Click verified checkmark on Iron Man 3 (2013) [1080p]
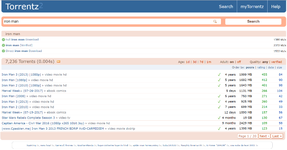 pyautogui.click(x=219, y=74)
